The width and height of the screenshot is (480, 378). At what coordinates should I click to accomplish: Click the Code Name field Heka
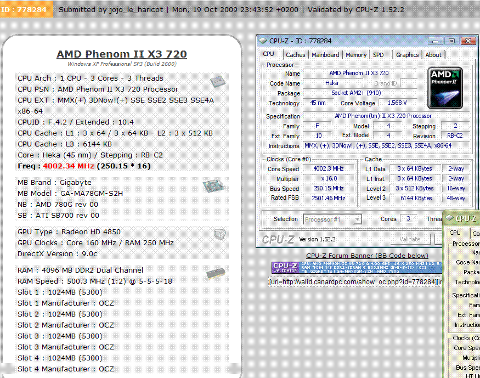[332, 83]
